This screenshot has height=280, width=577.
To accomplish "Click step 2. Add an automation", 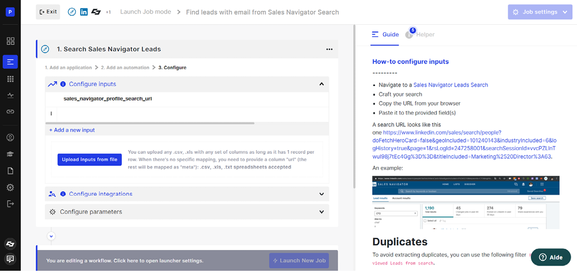I will pos(125,68).
